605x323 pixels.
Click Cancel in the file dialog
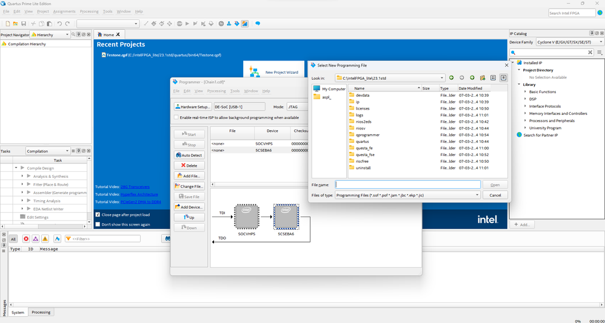pyautogui.click(x=495, y=195)
